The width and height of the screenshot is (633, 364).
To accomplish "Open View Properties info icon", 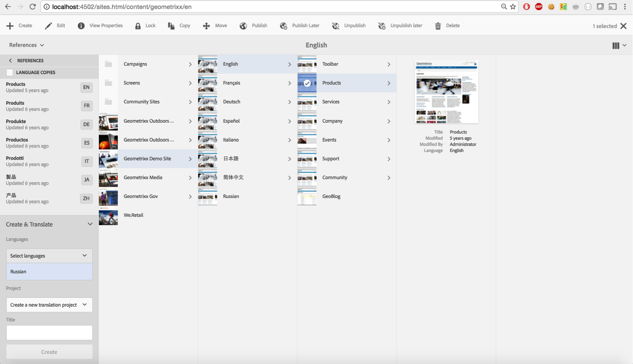I will click(x=81, y=26).
